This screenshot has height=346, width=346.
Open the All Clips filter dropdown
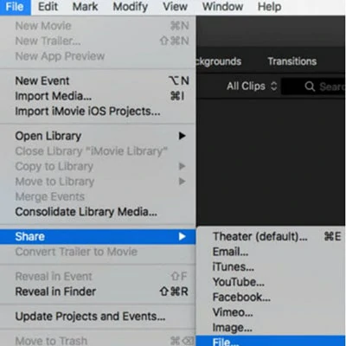[252, 86]
